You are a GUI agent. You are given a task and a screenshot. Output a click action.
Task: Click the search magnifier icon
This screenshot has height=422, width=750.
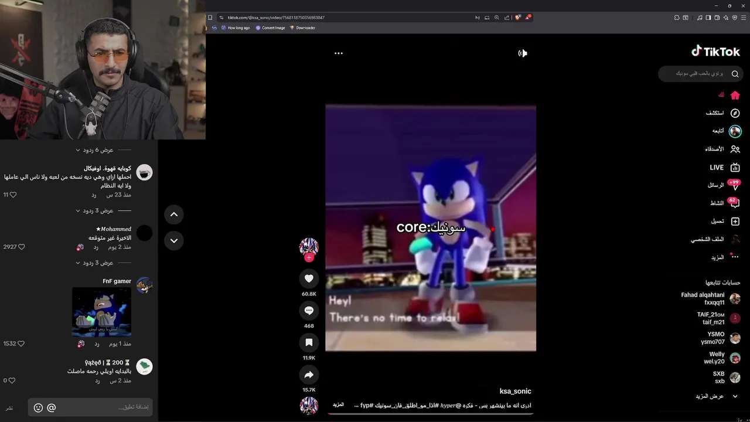735,74
